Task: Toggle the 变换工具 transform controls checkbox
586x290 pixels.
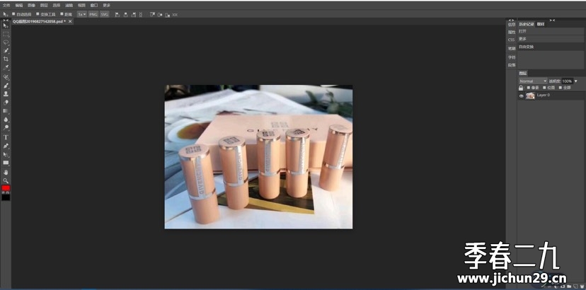Action: tap(38, 14)
